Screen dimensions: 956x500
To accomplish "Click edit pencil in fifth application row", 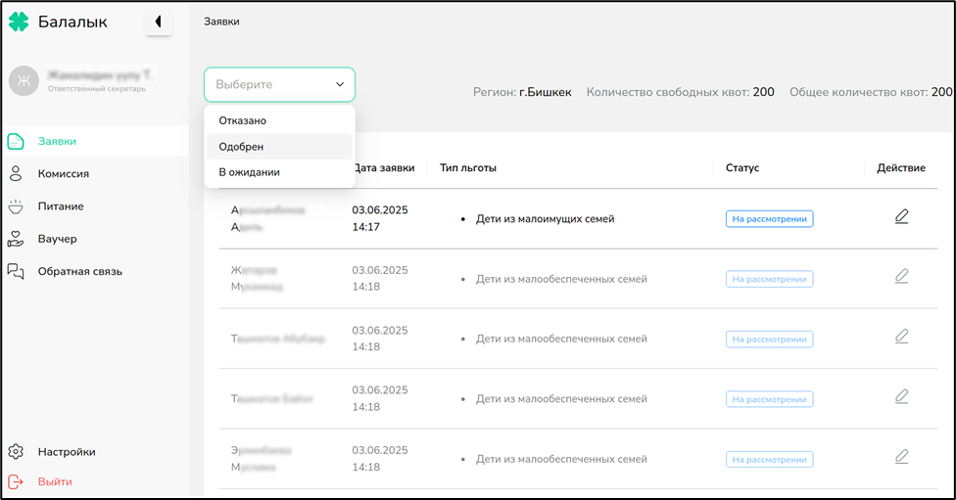I will (902, 457).
